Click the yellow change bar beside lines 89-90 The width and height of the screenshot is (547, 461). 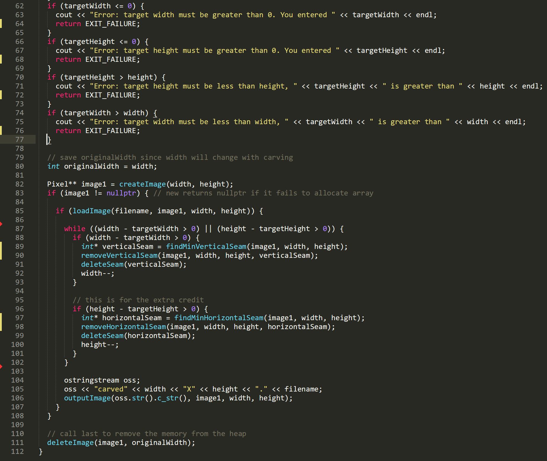coord(1,251)
